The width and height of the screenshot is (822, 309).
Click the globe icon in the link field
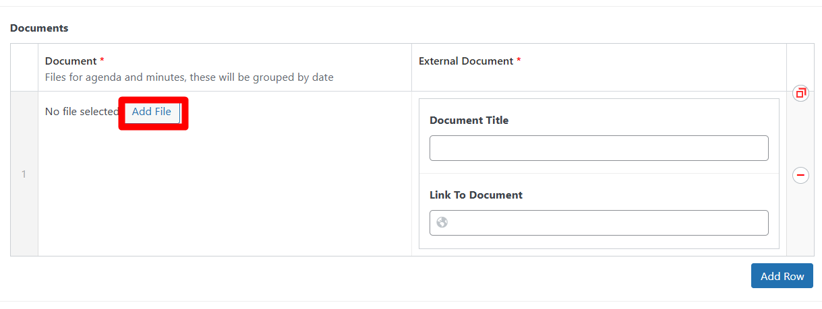pyautogui.click(x=442, y=222)
